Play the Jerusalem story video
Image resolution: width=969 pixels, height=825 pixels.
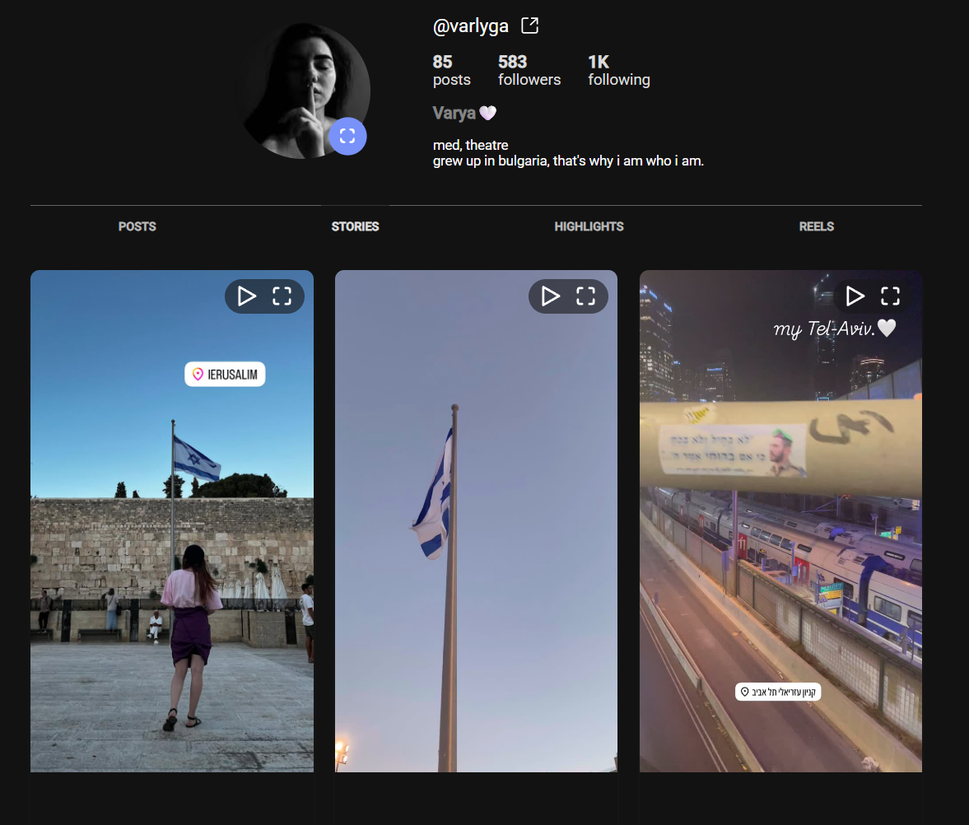[x=247, y=296]
